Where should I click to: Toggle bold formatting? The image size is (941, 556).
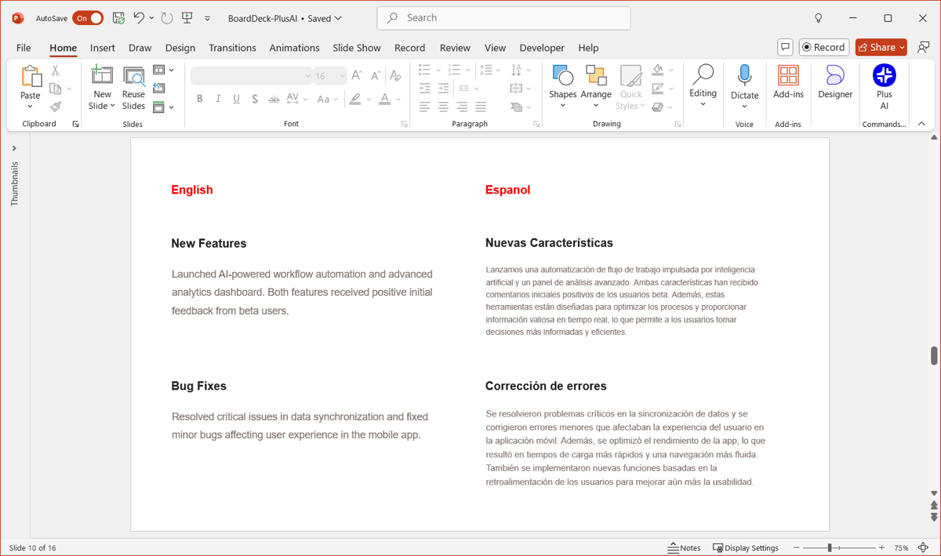[199, 99]
